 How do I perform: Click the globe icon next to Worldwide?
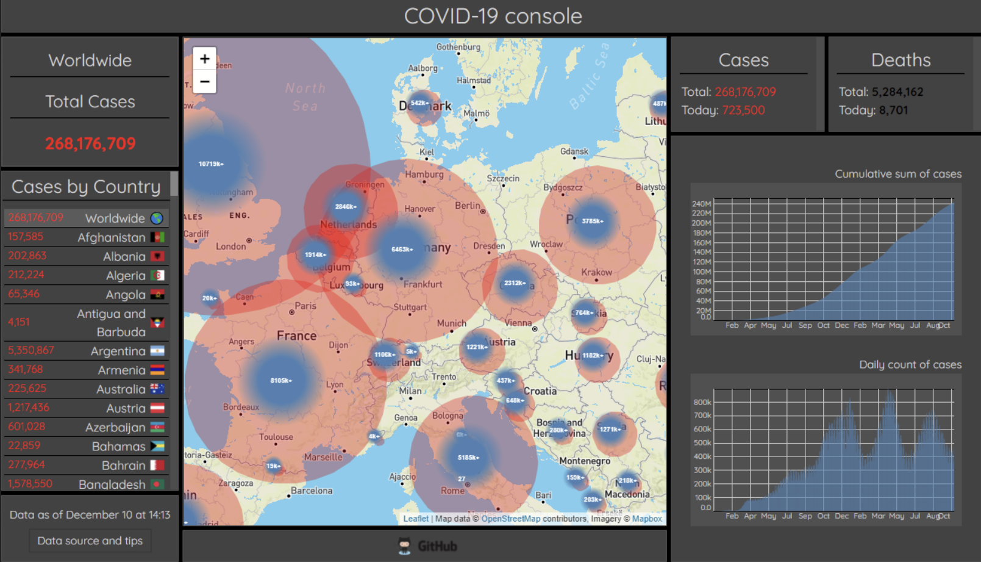[x=157, y=218]
